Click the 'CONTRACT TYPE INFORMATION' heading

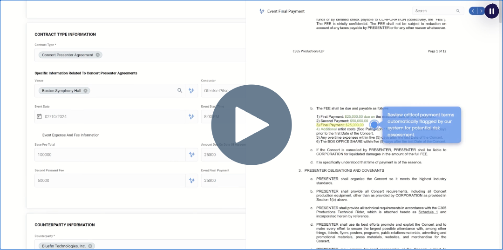tap(65, 34)
